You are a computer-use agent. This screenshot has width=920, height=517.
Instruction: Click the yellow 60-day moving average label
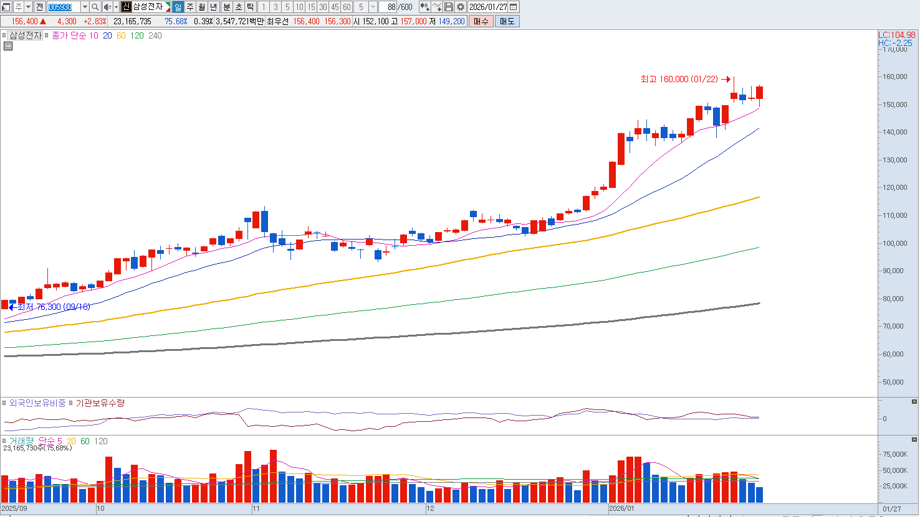point(121,35)
